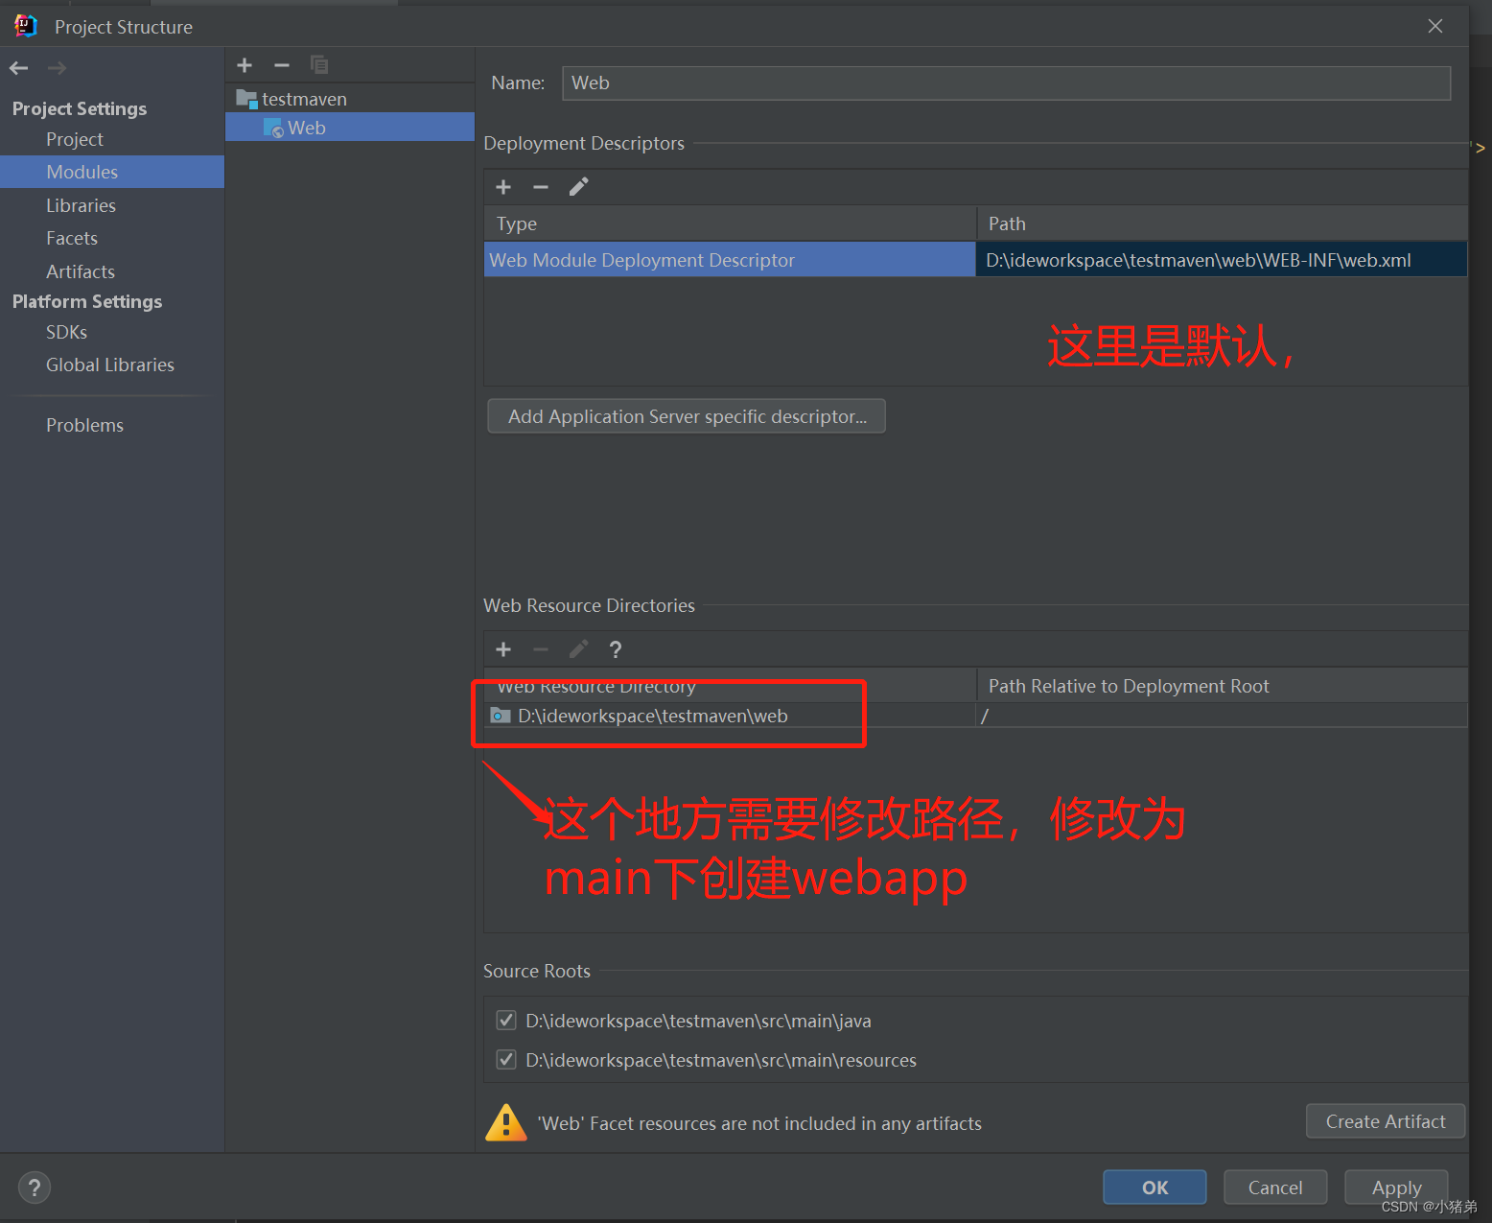Viewport: 1492px width, 1223px height.
Task: Add a web resource directory
Action: coord(503,649)
